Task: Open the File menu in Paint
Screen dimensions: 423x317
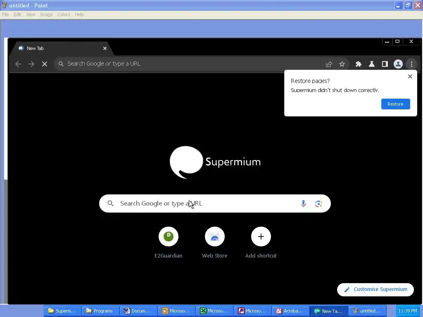Action: [x=5, y=14]
